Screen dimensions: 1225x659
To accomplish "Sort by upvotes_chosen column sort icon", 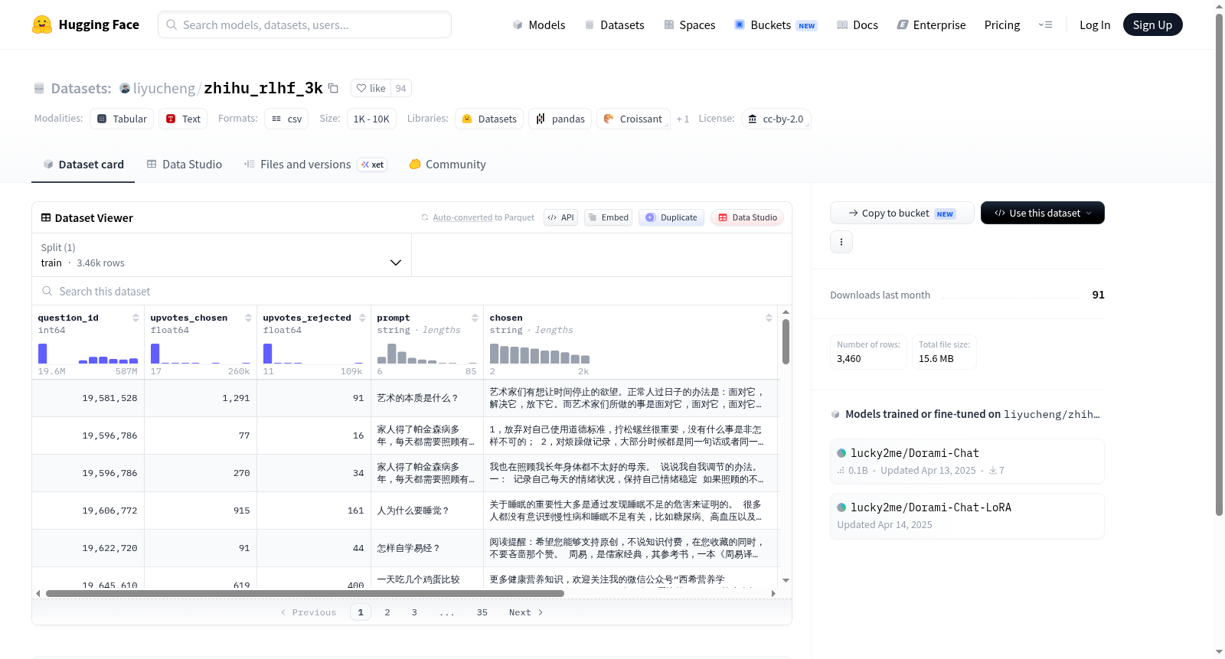I will click(248, 318).
